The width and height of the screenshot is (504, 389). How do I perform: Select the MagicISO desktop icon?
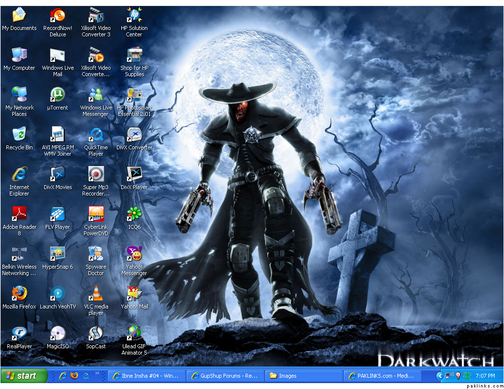tap(57, 333)
